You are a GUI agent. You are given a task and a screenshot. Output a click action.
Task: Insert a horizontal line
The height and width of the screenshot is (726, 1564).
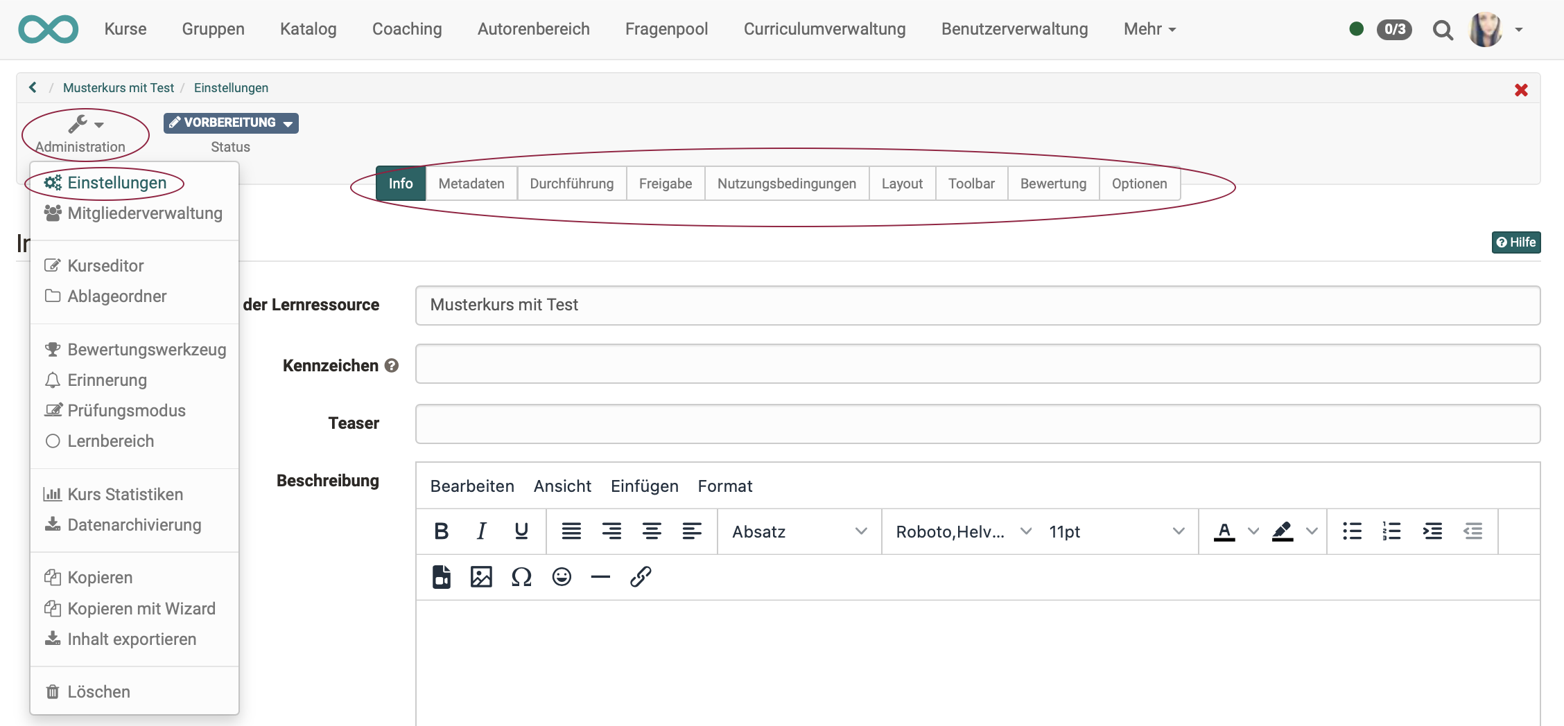pos(600,576)
